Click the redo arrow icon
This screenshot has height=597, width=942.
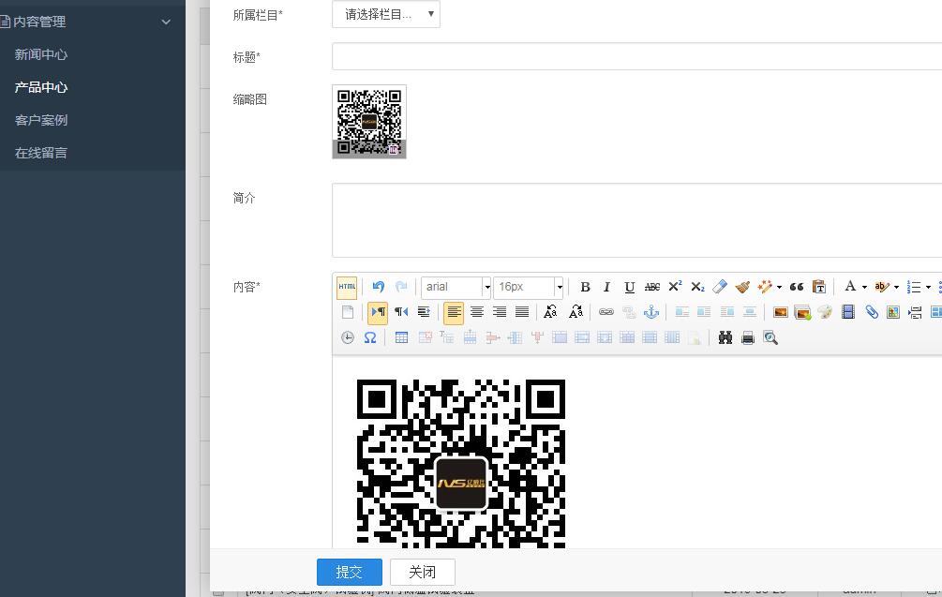point(401,287)
